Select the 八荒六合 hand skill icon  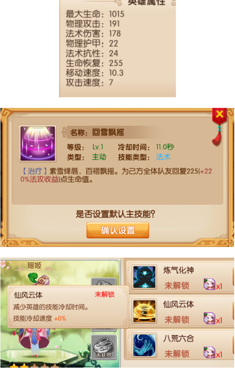144,345
